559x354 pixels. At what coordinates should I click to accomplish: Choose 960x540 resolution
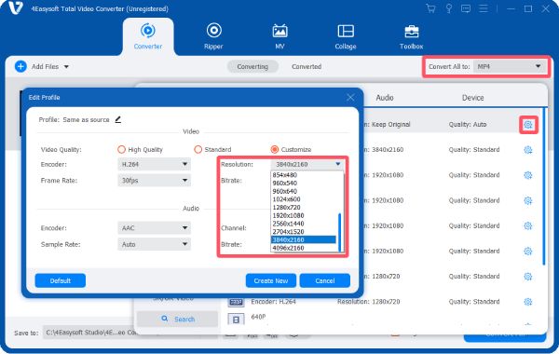(x=284, y=184)
